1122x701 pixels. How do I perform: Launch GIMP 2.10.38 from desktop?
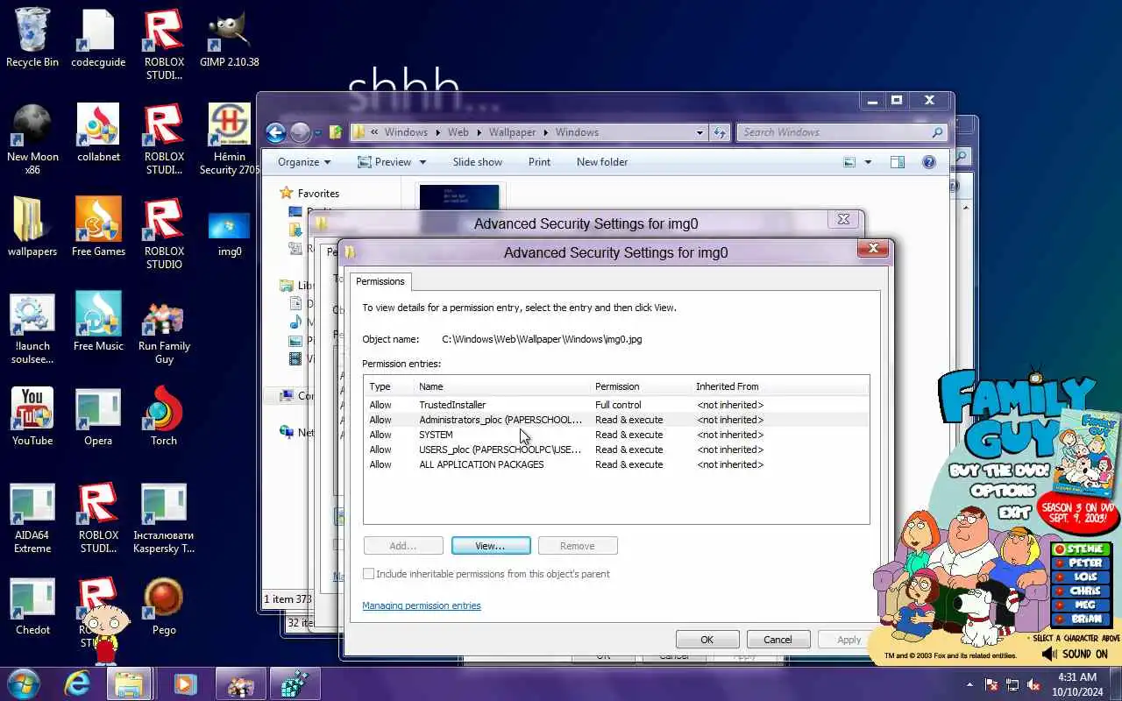point(229,39)
